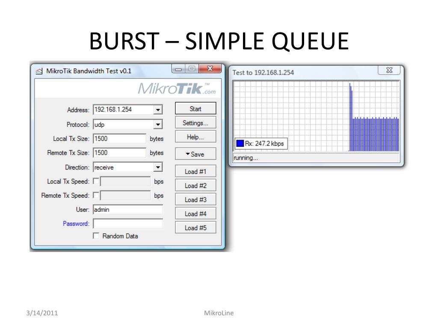Close the Test to 192.168.1.254 graph window
The image size is (438, 328).
coord(389,70)
